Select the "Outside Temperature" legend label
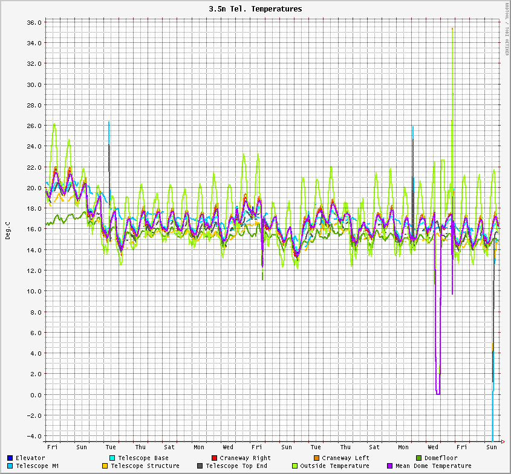 (334, 466)
